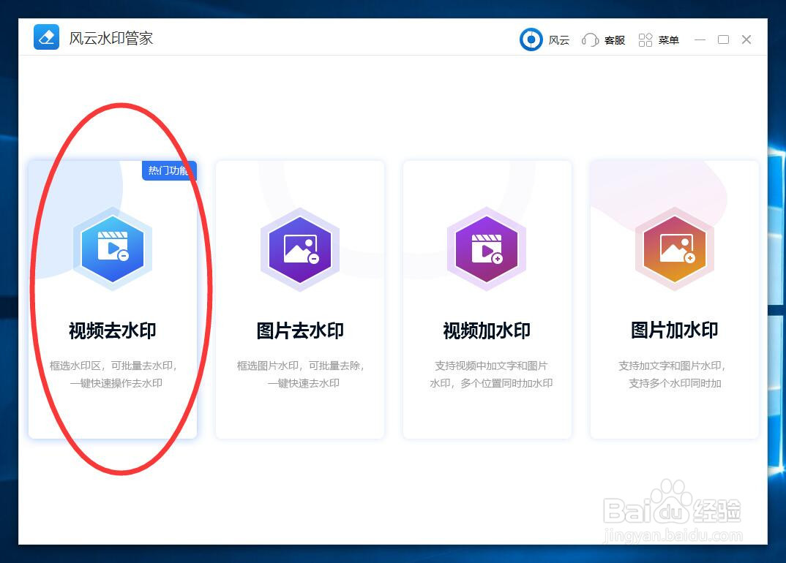Image resolution: width=786 pixels, height=563 pixels.
Task: Click the 客服 support label
Action: [x=615, y=40]
